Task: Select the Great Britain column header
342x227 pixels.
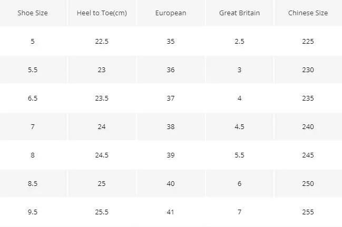Action: point(239,13)
